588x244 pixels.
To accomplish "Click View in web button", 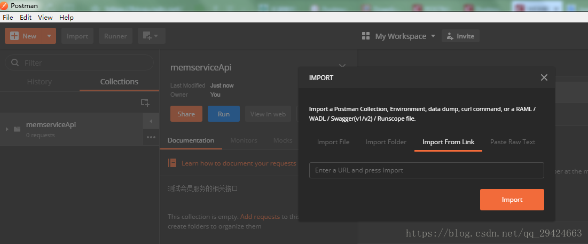I will (268, 114).
